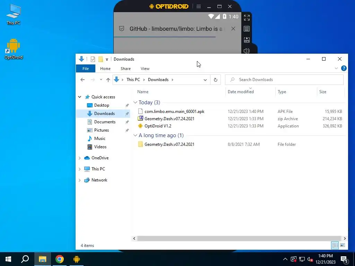Select Downloads in navigation pane

click(104, 114)
